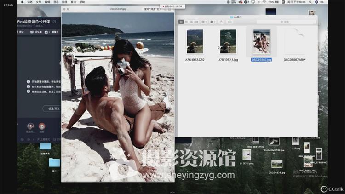Switch Finder to column view
The width and height of the screenshot is (345, 194).
coord(191,22)
